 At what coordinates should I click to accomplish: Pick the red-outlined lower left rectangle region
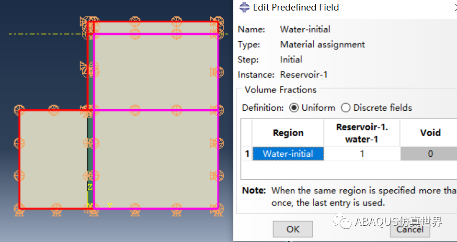coord(53,160)
